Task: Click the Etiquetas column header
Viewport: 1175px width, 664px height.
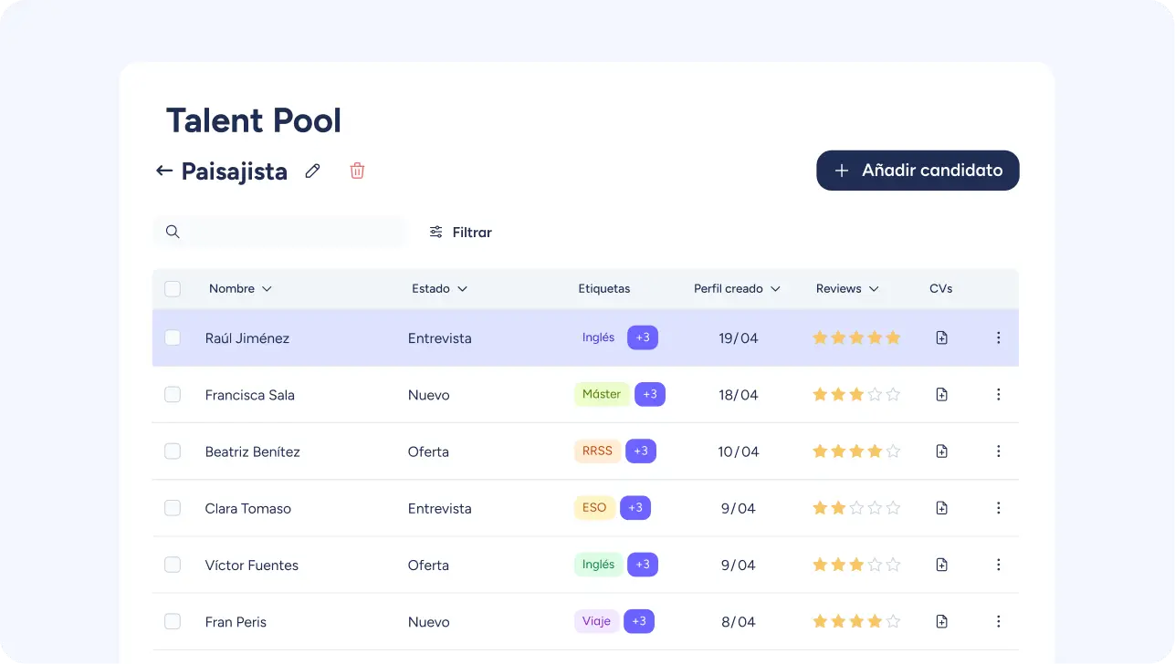Action: pyautogui.click(x=603, y=289)
